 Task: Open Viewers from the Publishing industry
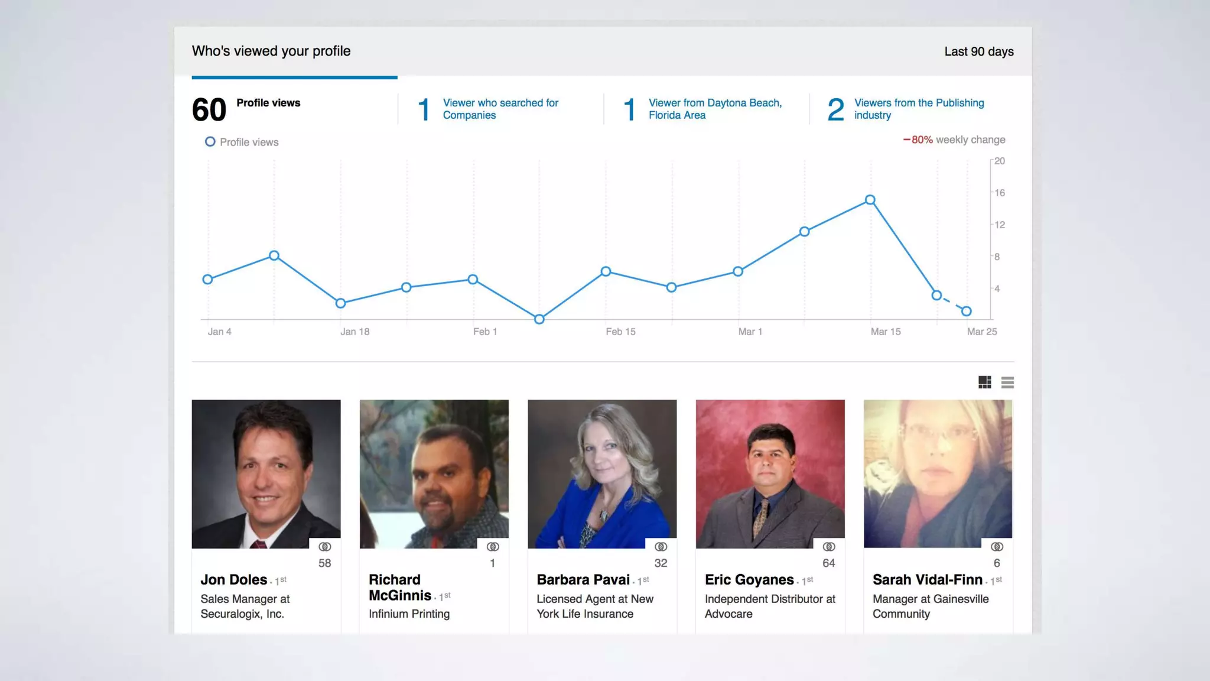point(919,109)
